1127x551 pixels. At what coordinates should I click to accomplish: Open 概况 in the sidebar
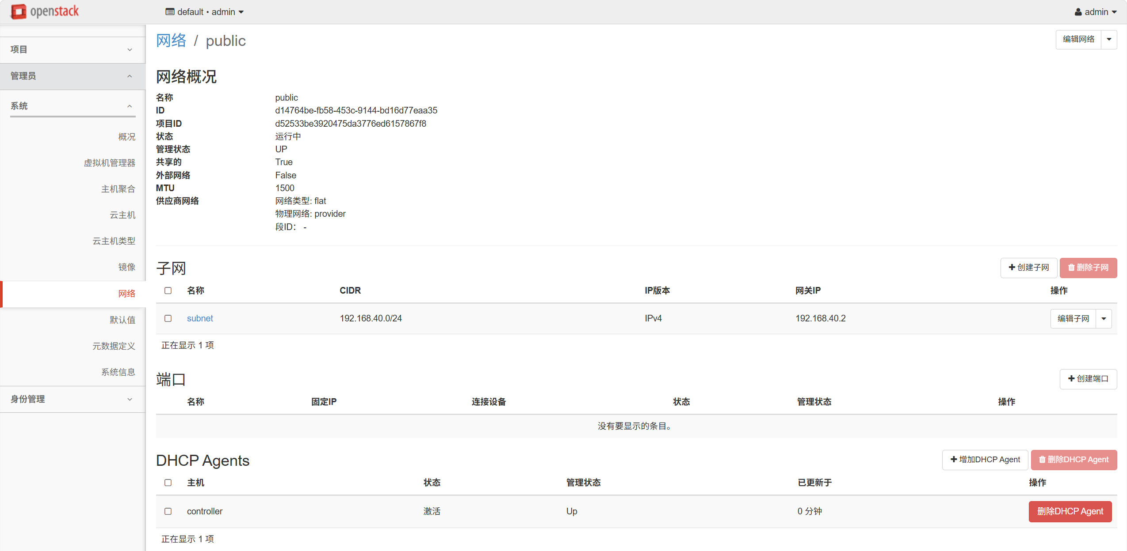[127, 137]
